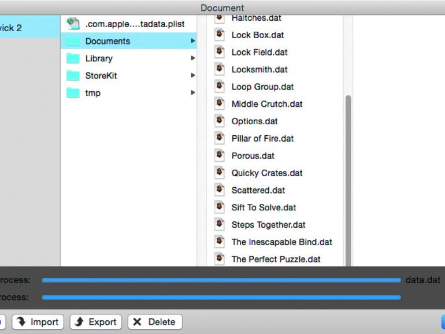Click the upper blue progress bar
Viewport: 445px width, 334px height.
(221, 280)
